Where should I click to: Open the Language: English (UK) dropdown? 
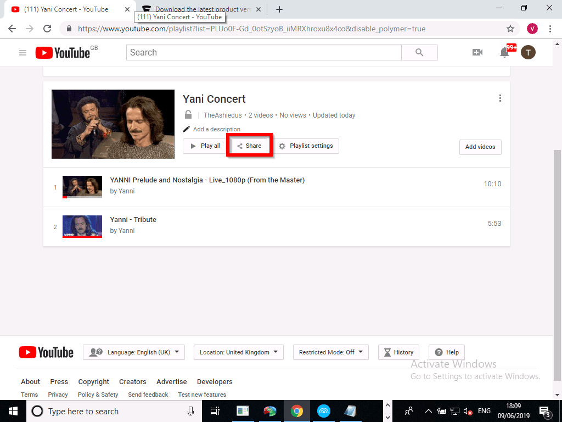(133, 352)
